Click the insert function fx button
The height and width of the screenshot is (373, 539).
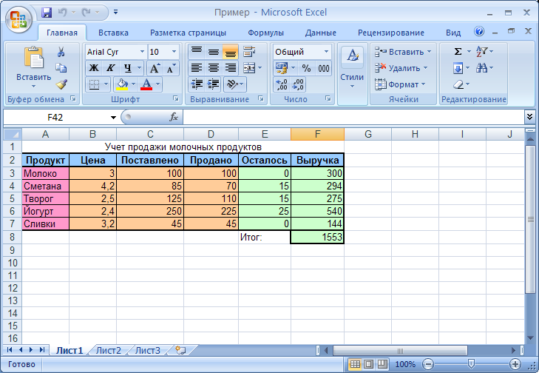(174, 117)
